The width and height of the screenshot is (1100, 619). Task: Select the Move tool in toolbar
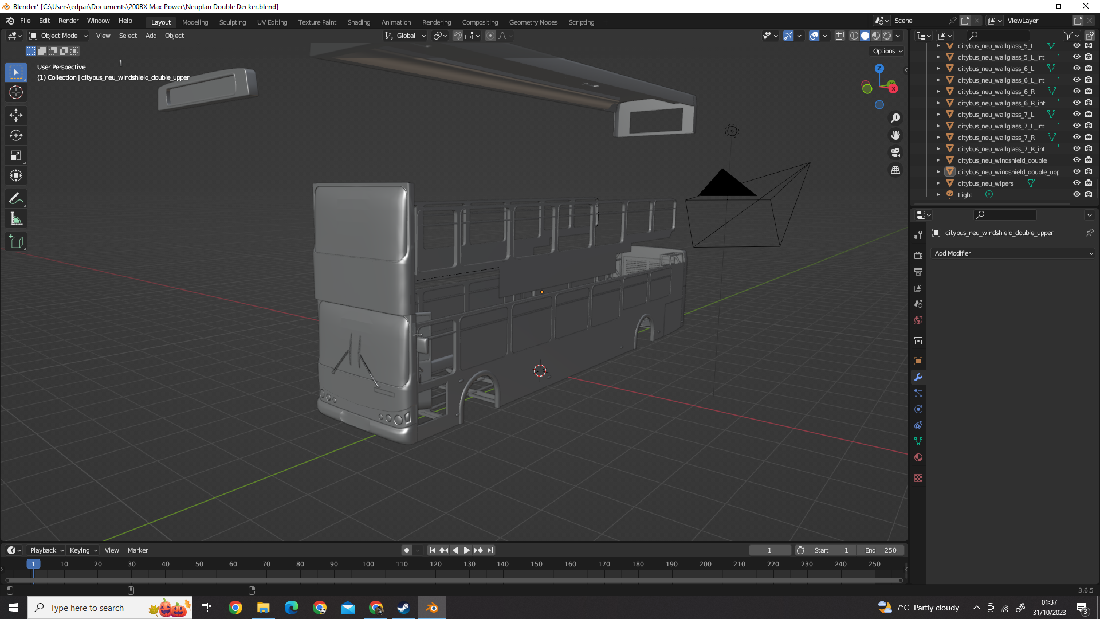coord(16,115)
